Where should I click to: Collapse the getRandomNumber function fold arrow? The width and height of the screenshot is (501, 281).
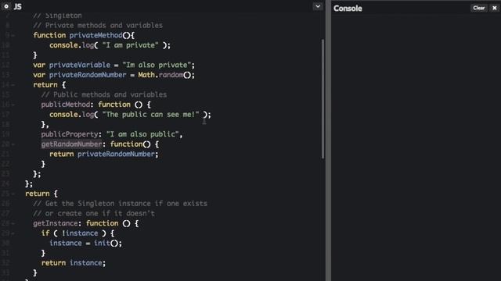point(13,144)
